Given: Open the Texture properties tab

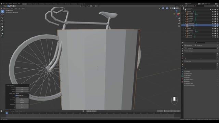Looking at the screenshot, I should [182, 82].
